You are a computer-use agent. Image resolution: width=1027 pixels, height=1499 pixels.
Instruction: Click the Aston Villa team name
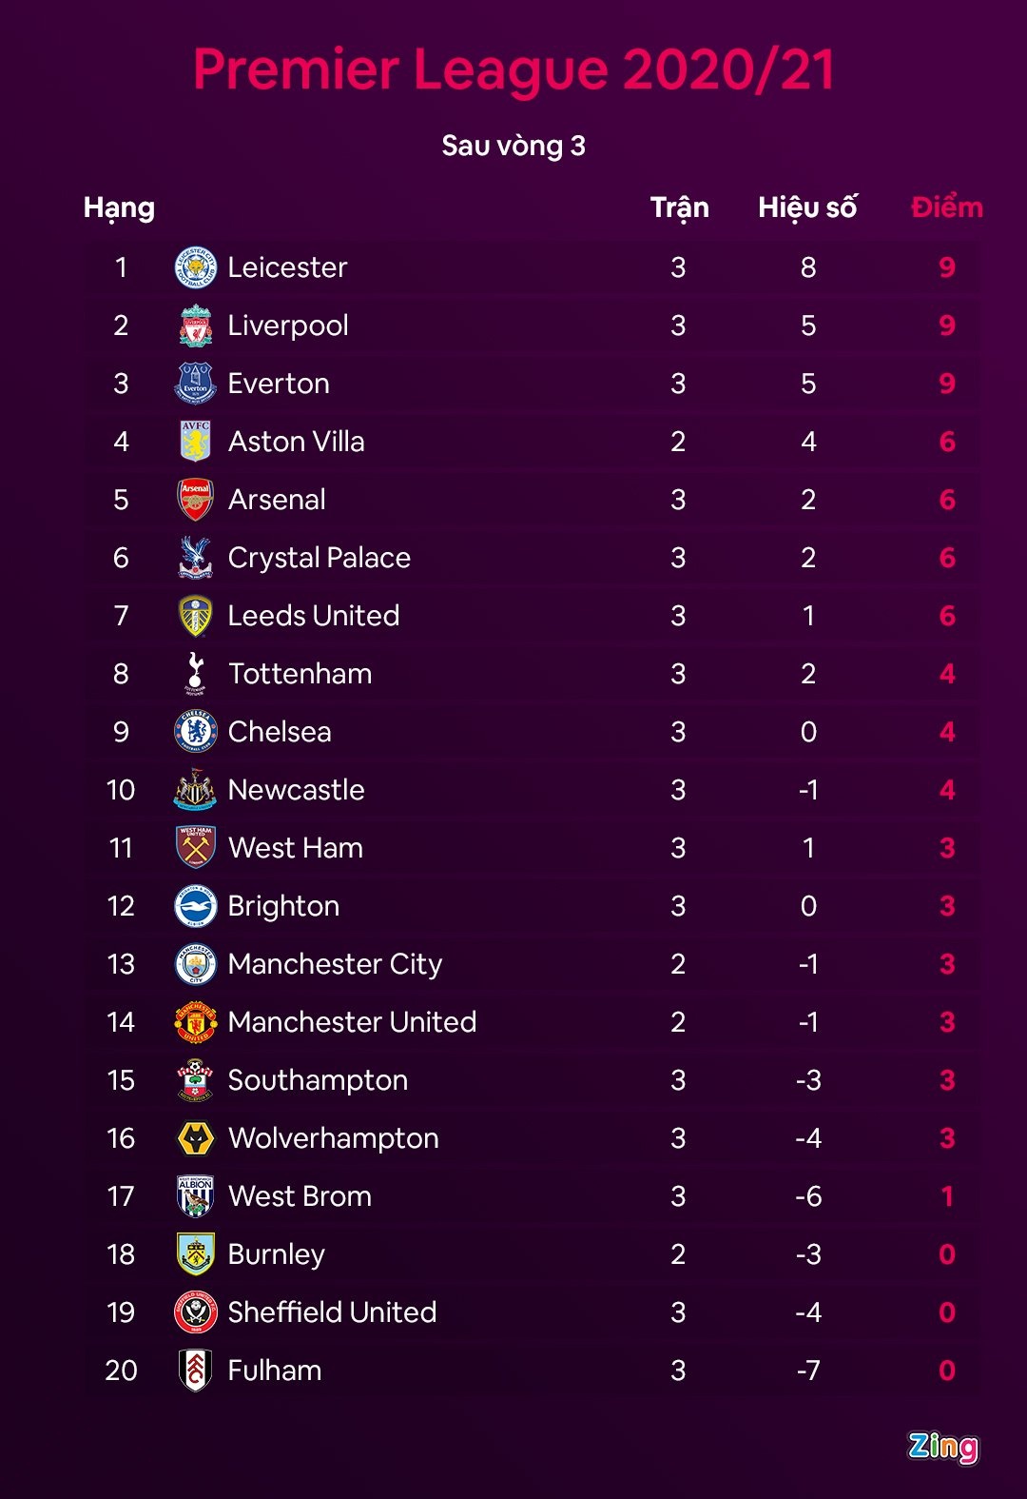click(x=296, y=442)
